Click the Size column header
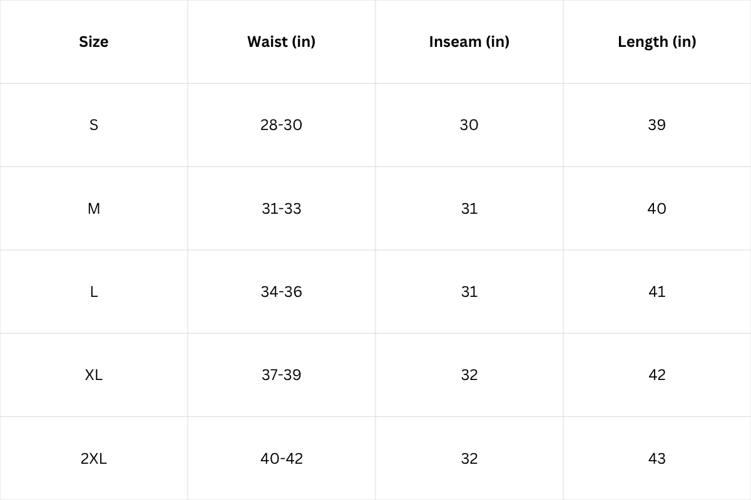 pyautogui.click(x=94, y=42)
